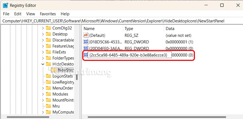The width and height of the screenshot is (243, 119).
Task: Click the {2cc5ca98-6485... DWORD value icon
Action: (86, 55)
